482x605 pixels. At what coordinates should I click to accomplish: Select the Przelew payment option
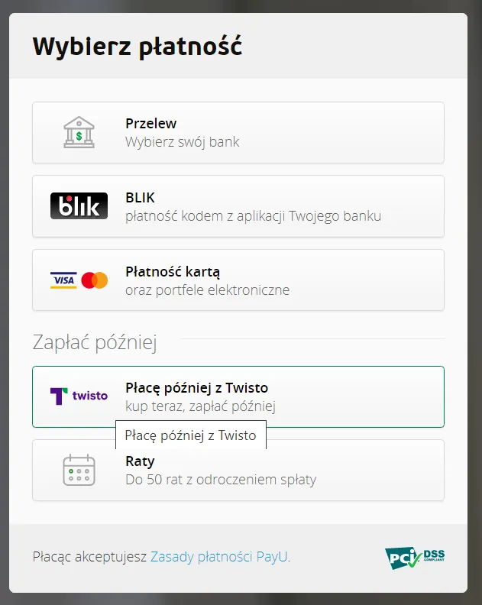click(x=151, y=123)
